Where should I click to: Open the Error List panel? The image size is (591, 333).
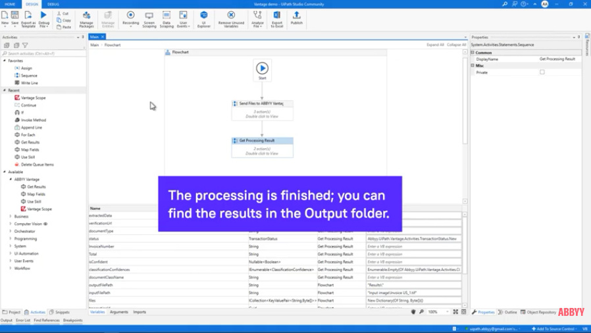(x=22, y=320)
